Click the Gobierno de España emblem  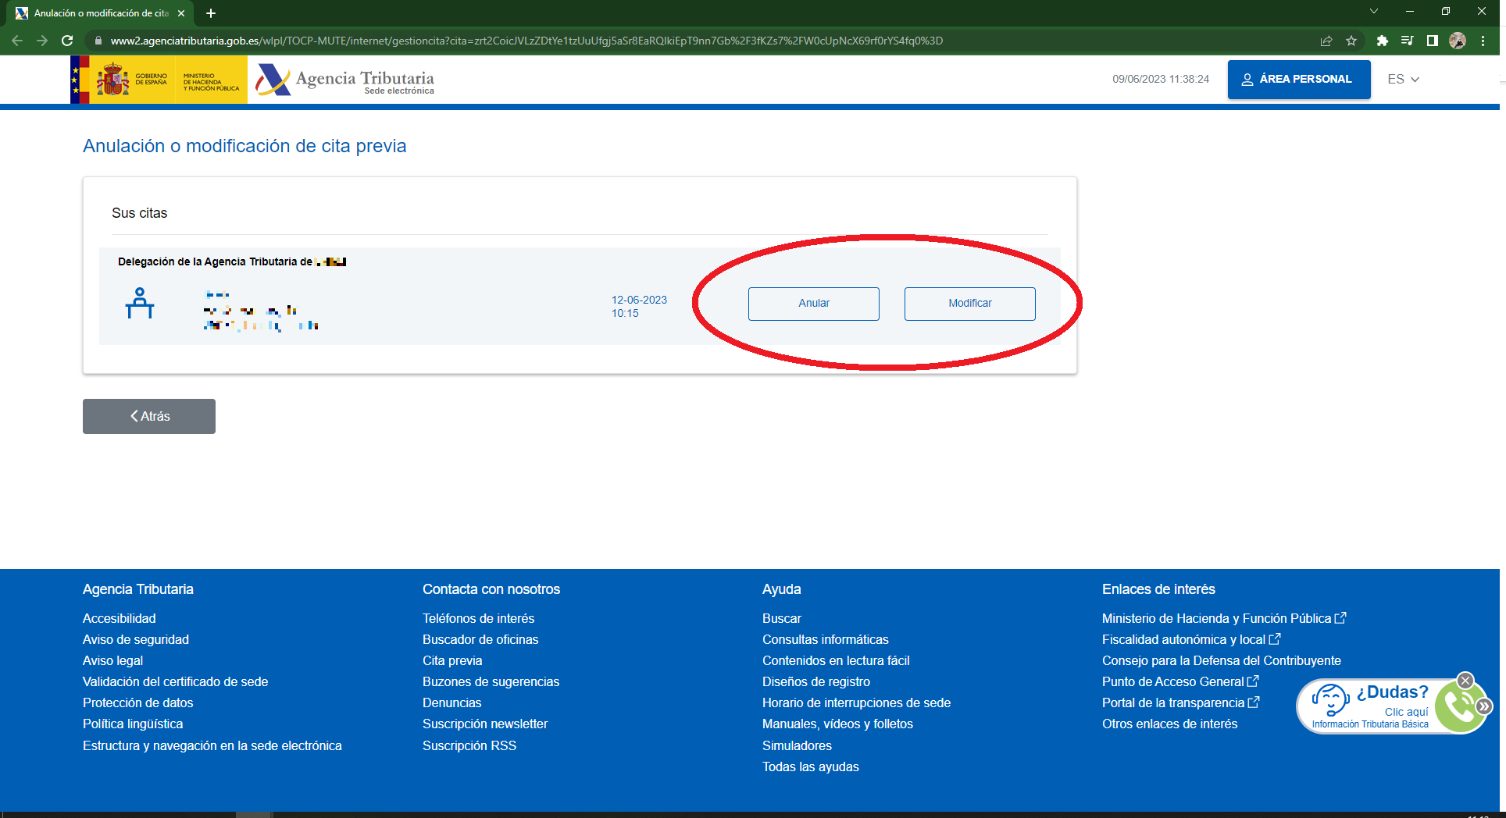(114, 80)
